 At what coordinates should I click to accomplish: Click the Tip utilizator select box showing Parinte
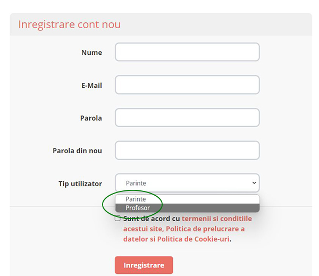[181, 183]
